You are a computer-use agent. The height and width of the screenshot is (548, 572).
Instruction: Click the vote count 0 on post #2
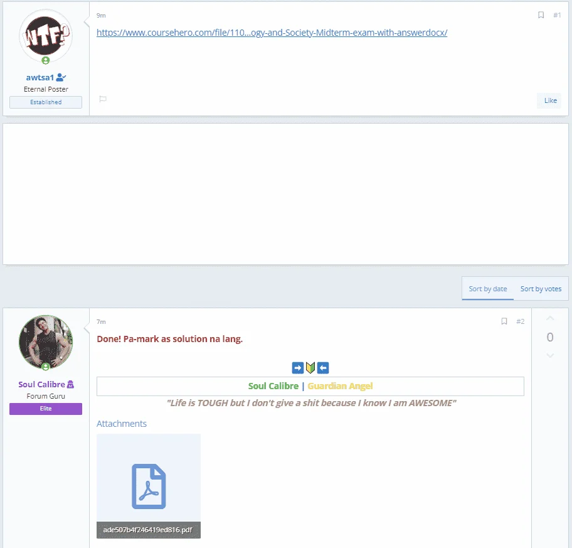tap(550, 337)
